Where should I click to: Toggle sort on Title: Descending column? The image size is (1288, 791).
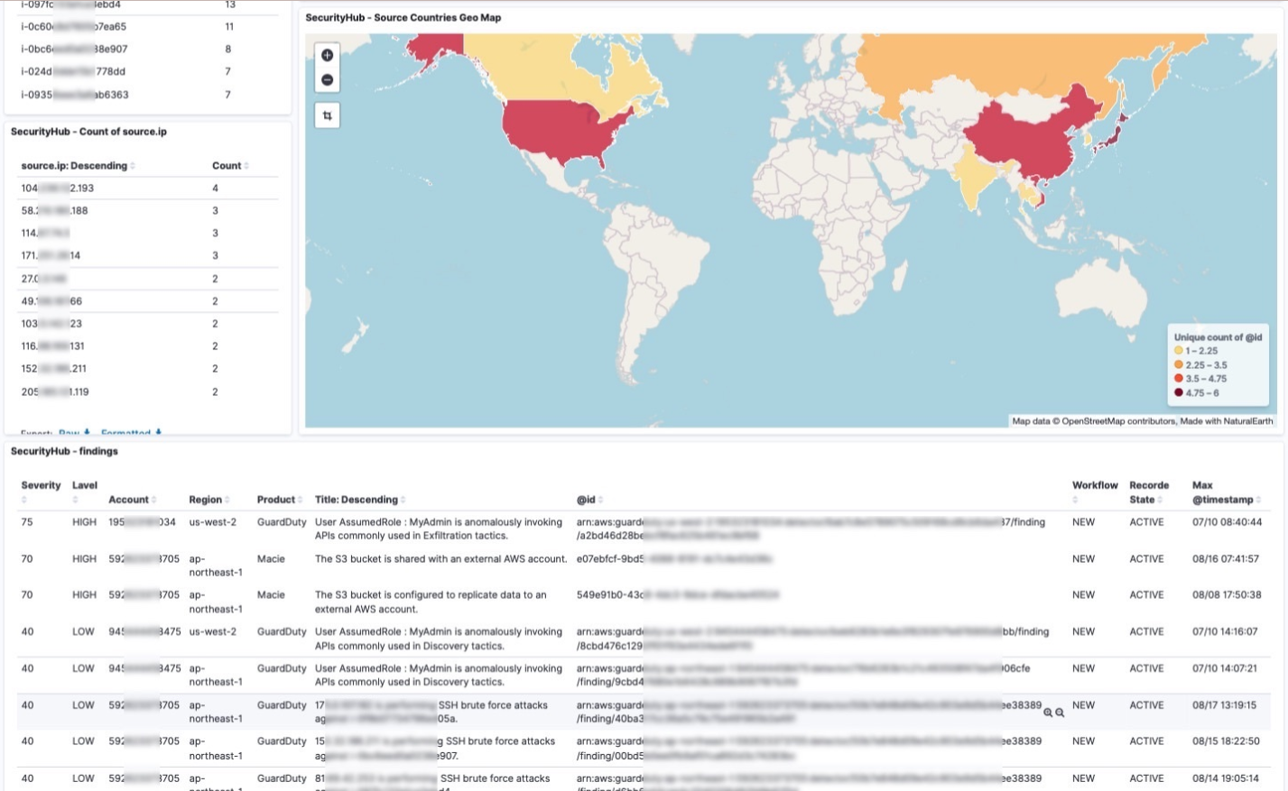click(360, 500)
